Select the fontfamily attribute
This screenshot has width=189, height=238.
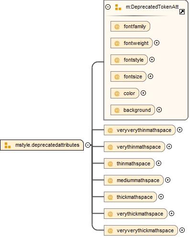130,26
